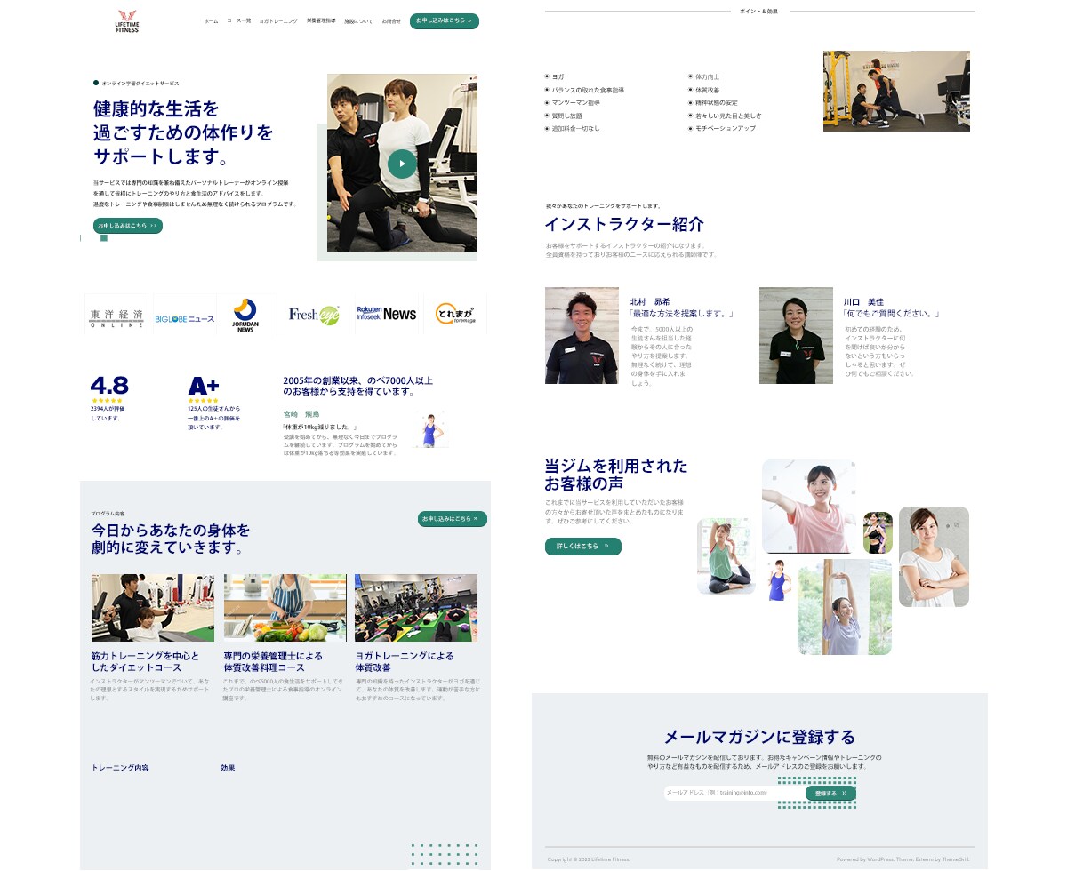This screenshot has height=871, width=1067.
Task: Click the Fresh eye logo
Action: 314,316
